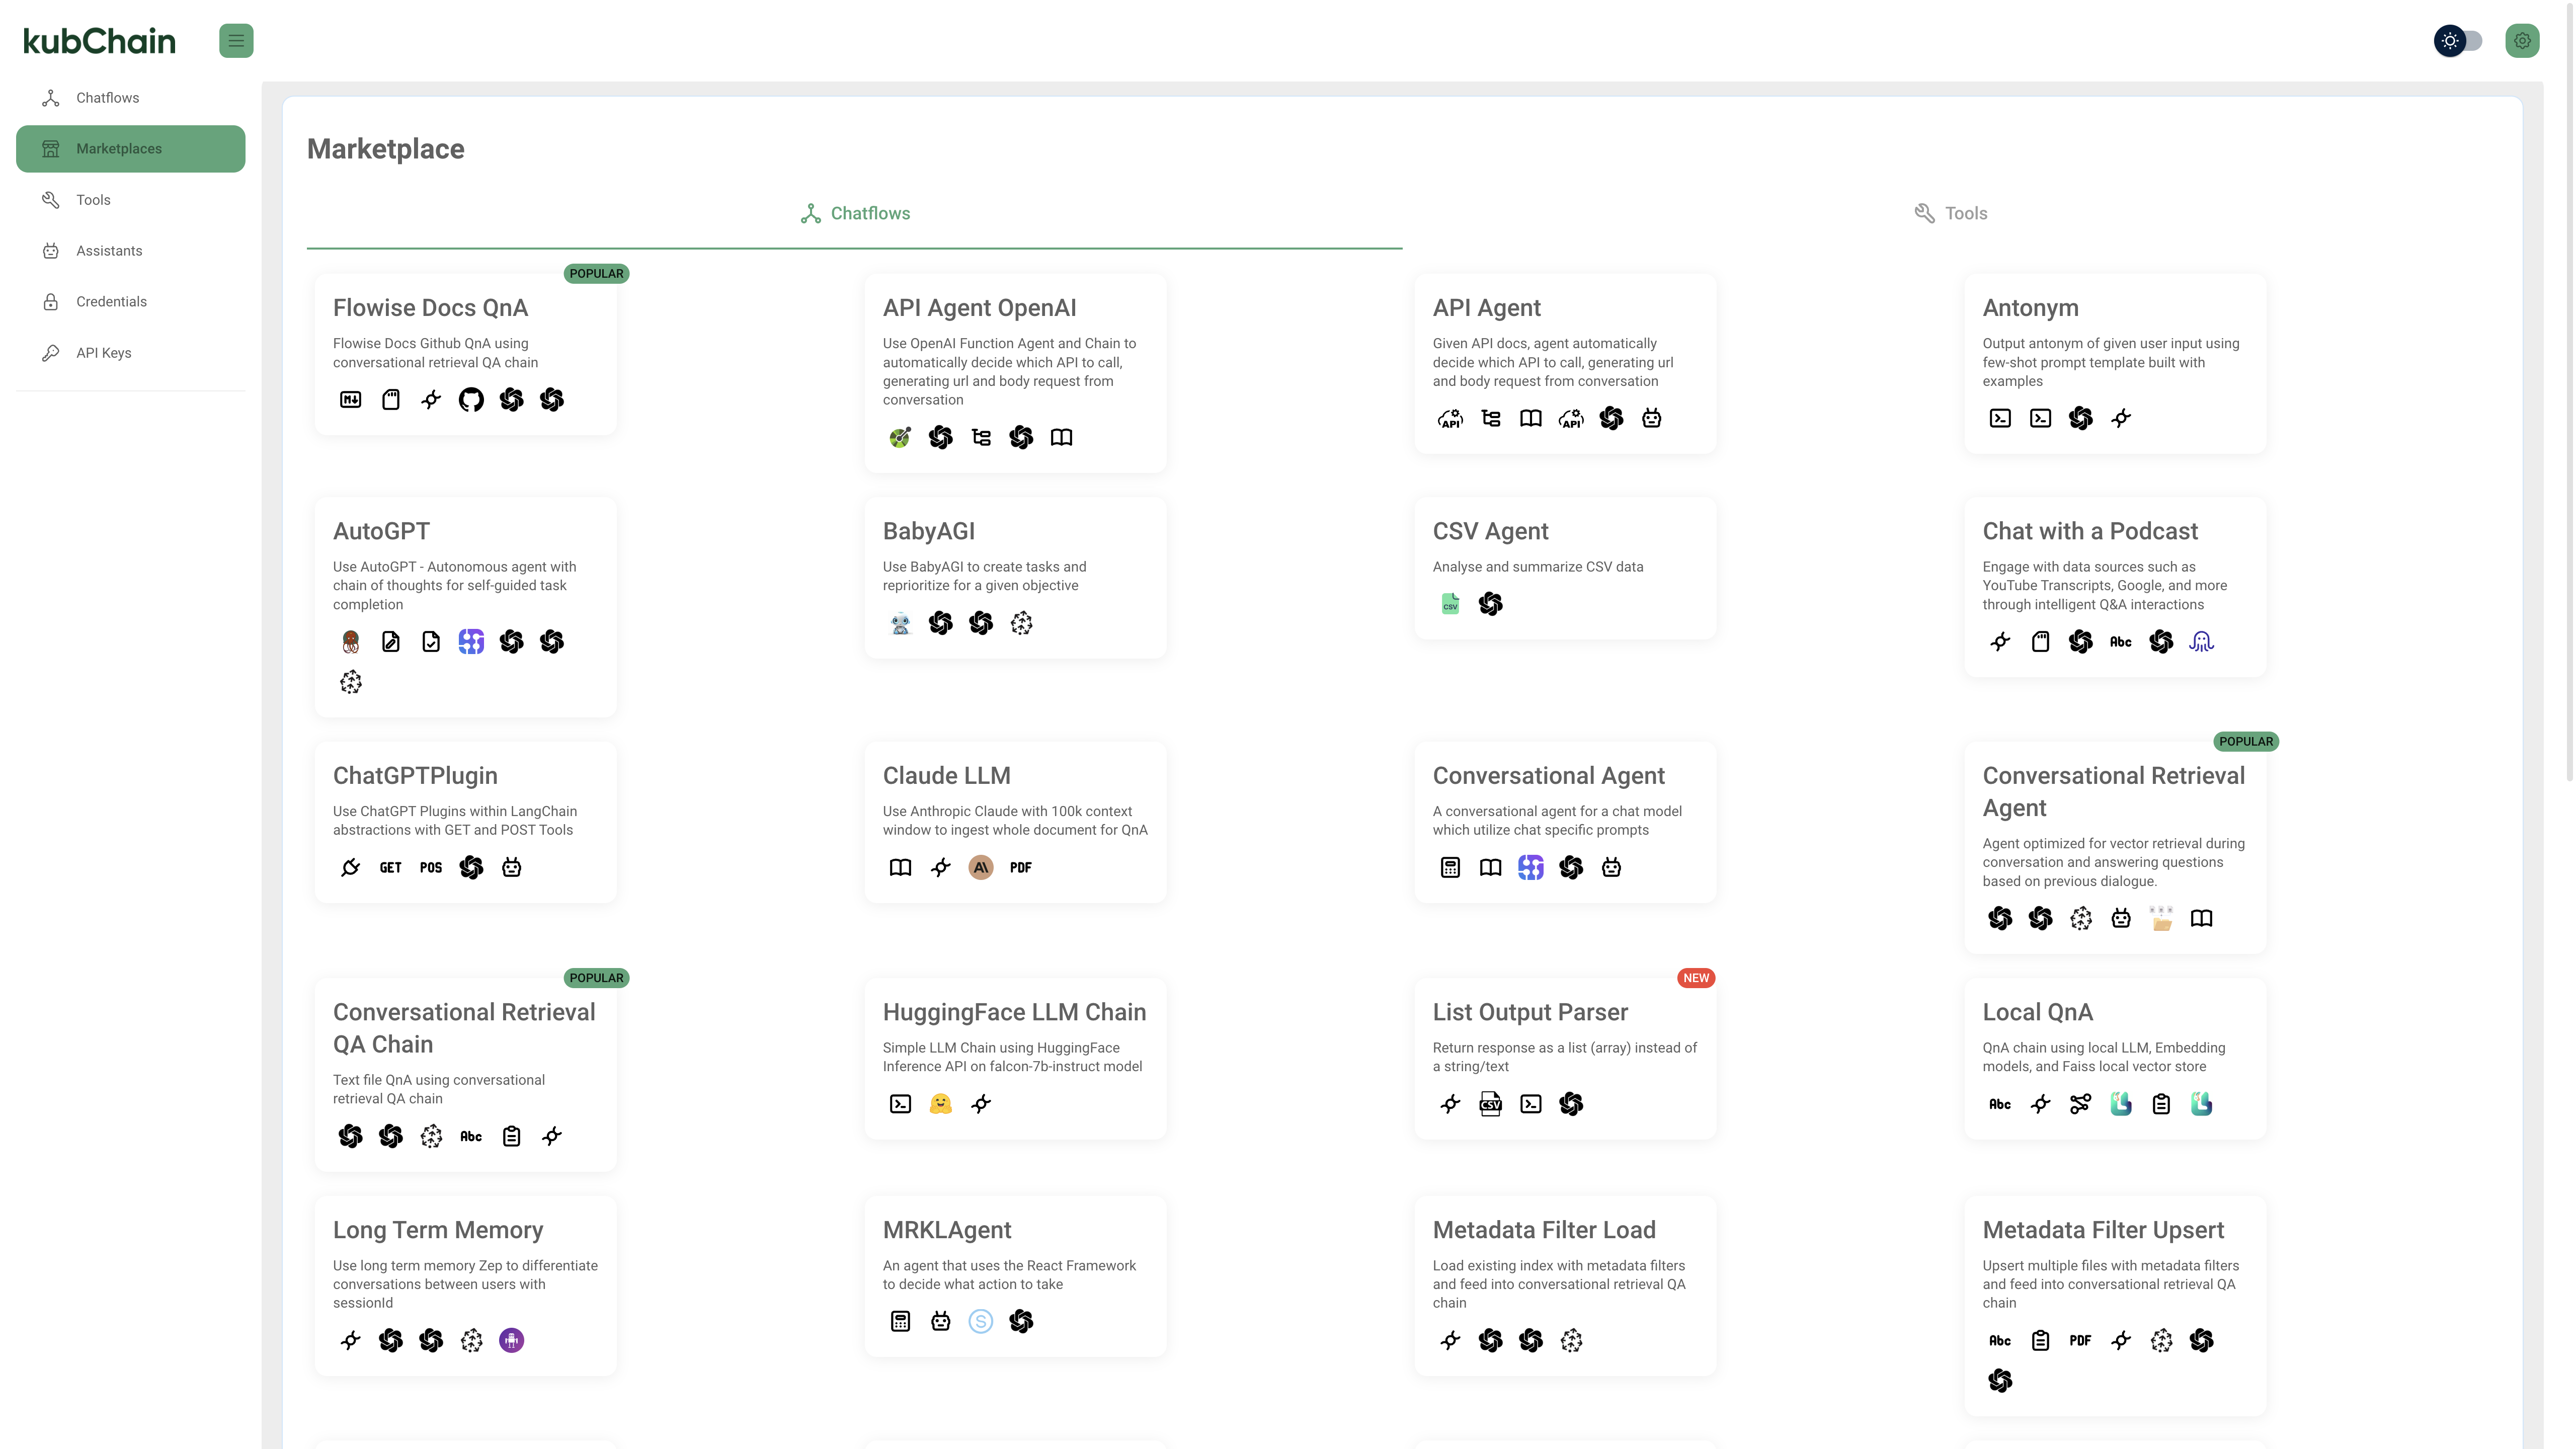Screen dimensions: 2576x1449
Task: Click the NEW badge on List Output Parser
Action: (x=1695, y=978)
